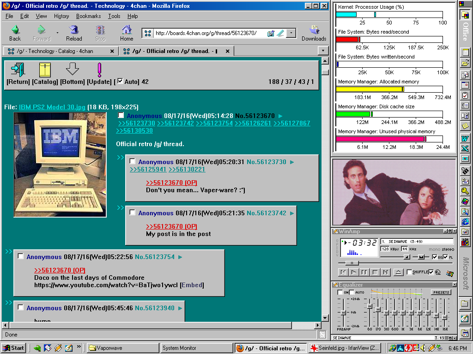Open the Bookmarks menu

tap(88, 16)
